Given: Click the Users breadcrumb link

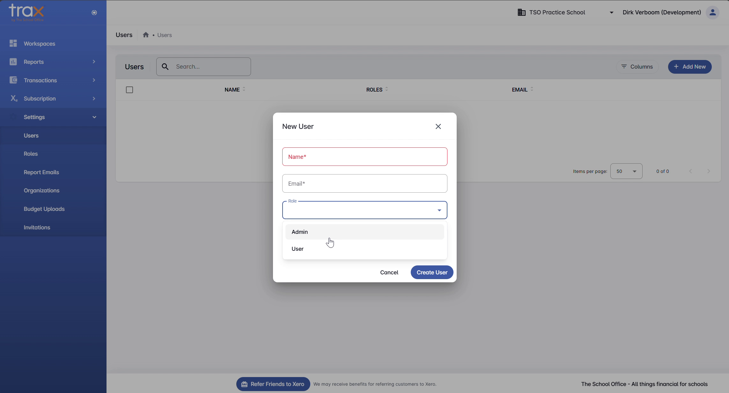Looking at the screenshot, I should tap(165, 35).
